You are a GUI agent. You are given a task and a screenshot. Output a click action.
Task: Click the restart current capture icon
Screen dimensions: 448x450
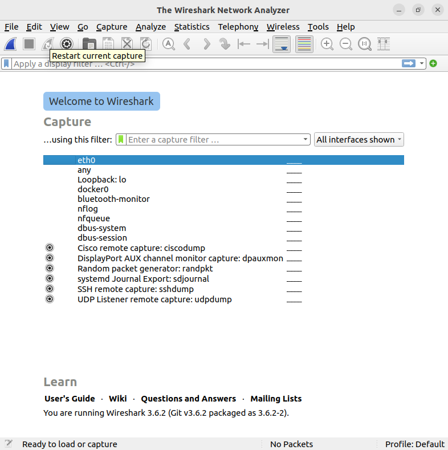click(x=48, y=44)
